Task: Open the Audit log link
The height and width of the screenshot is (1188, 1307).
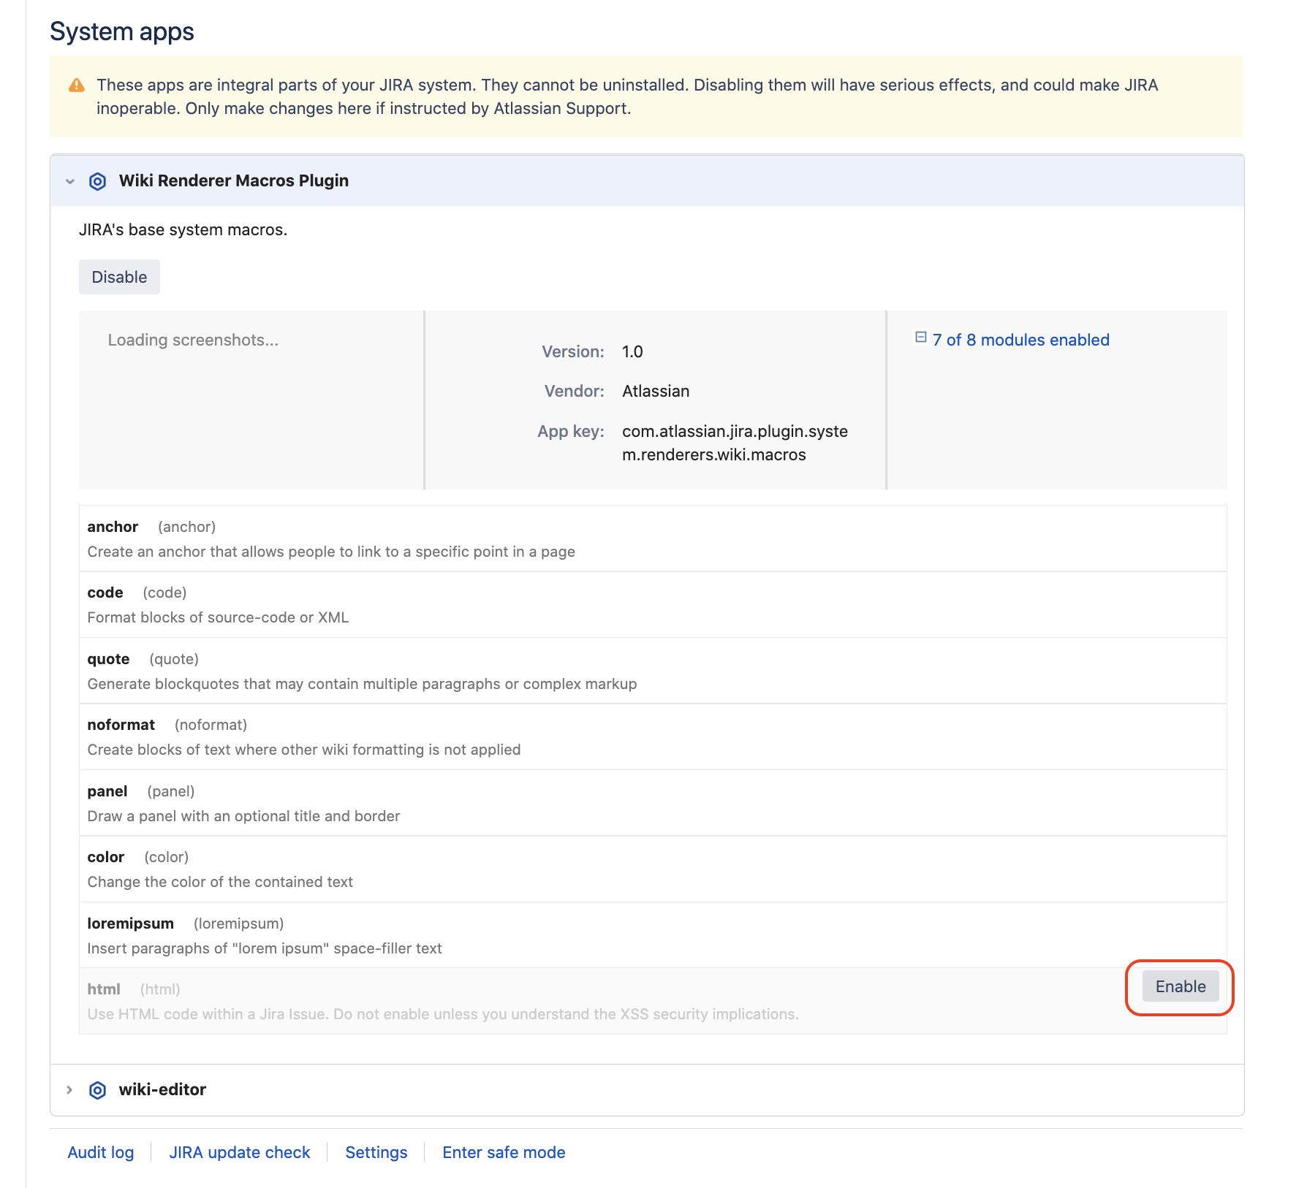Action: pyautogui.click(x=101, y=1152)
